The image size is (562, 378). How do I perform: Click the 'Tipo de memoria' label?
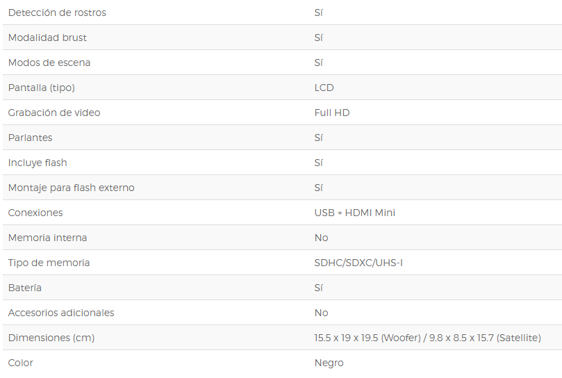point(49,263)
